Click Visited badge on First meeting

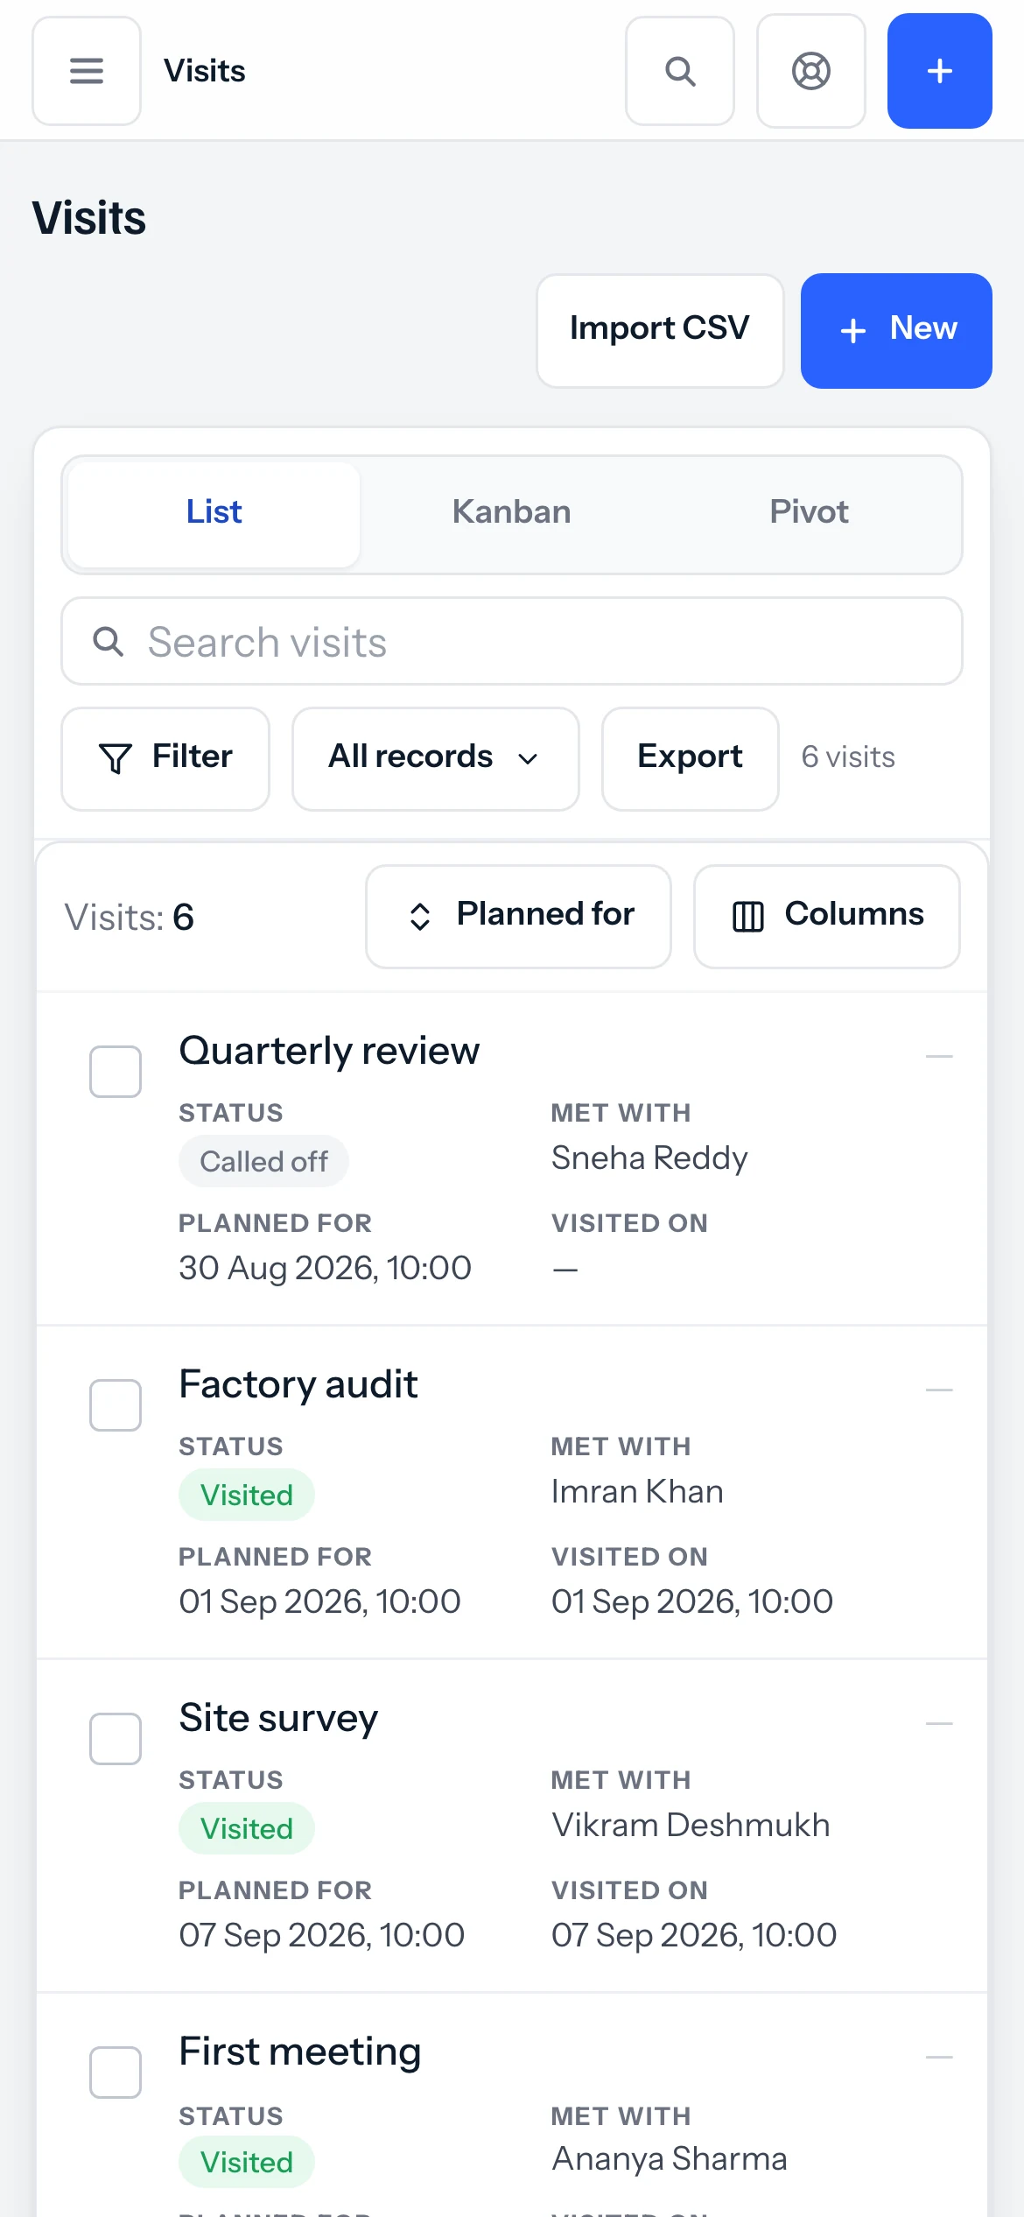pyautogui.click(x=247, y=2163)
